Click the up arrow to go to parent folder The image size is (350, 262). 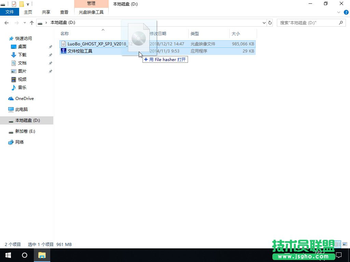[31, 23]
